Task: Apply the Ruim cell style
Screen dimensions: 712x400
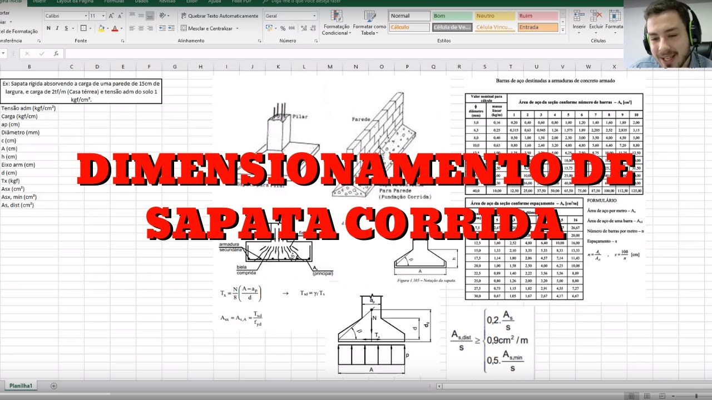Action: tap(537, 16)
